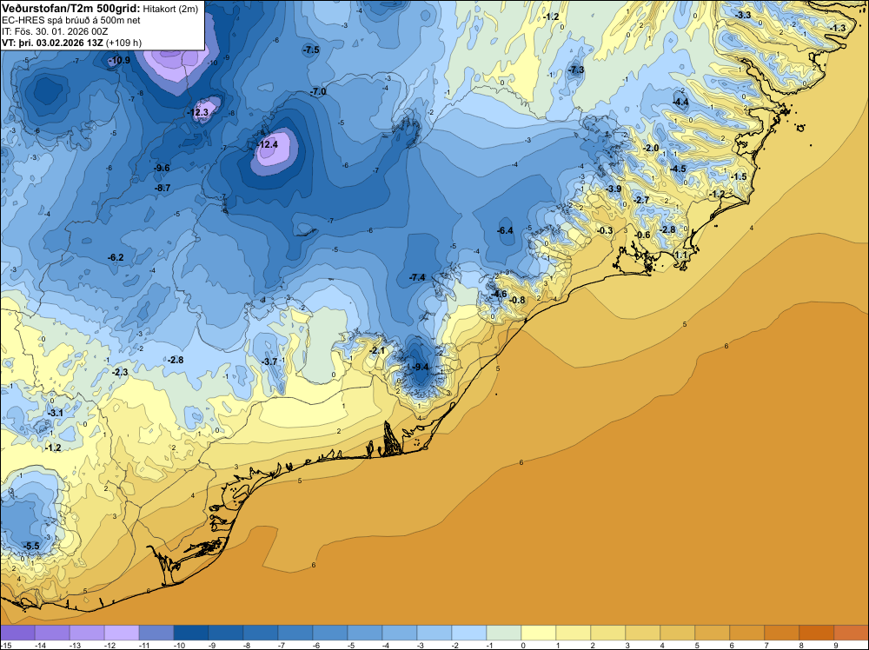Screen dimensions: 869x650
Task: Select the legend swatch between 8 and 9
Action: point(816,633)
